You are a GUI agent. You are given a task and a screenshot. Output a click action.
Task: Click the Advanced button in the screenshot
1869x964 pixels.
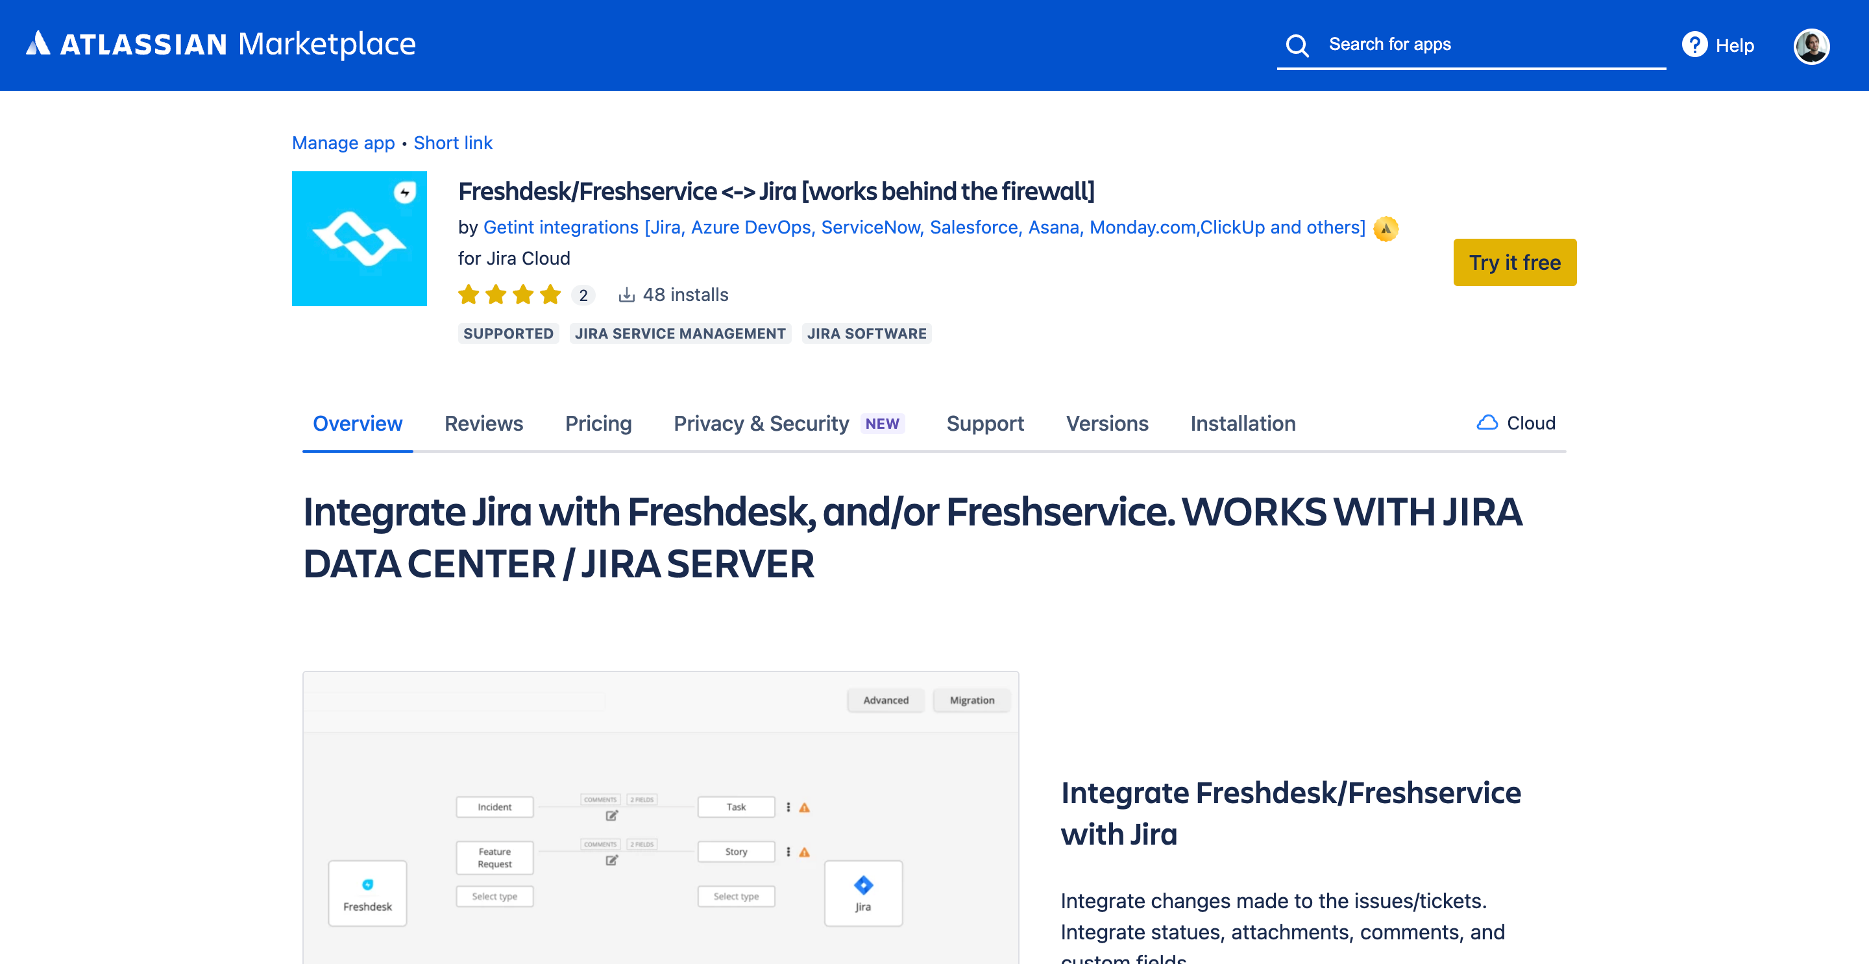tap(886, 700)
